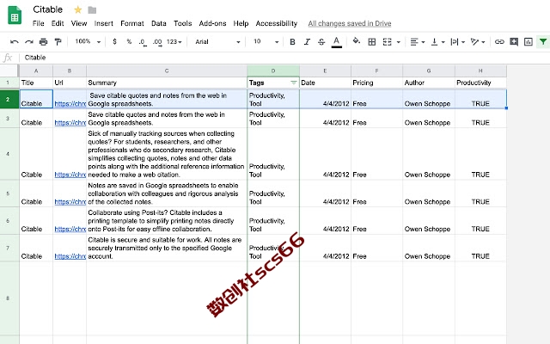The width and height of the screenshot is (550, 344).
Task: Open Tags column filter dropdown
Action: point(293,83)
